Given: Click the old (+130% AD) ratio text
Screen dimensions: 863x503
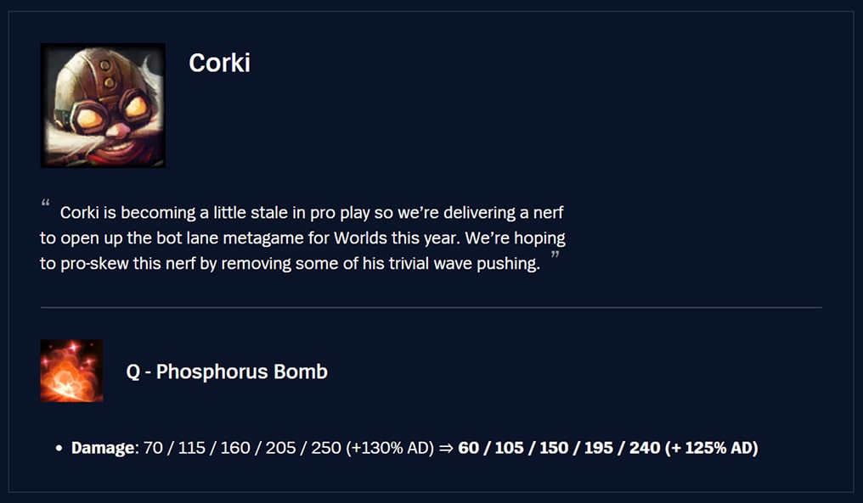Looking at the screenshot, I should [391, 448].
